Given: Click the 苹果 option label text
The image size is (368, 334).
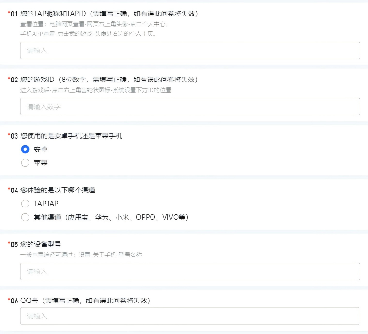Looking at the screenshot, I should (41, 163).
